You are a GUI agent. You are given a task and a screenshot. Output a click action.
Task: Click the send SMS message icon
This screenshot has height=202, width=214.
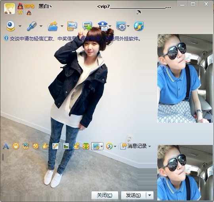tap(72, 26)
